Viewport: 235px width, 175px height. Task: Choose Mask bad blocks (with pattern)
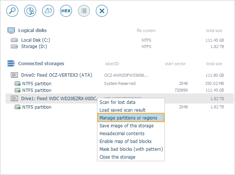131,149
